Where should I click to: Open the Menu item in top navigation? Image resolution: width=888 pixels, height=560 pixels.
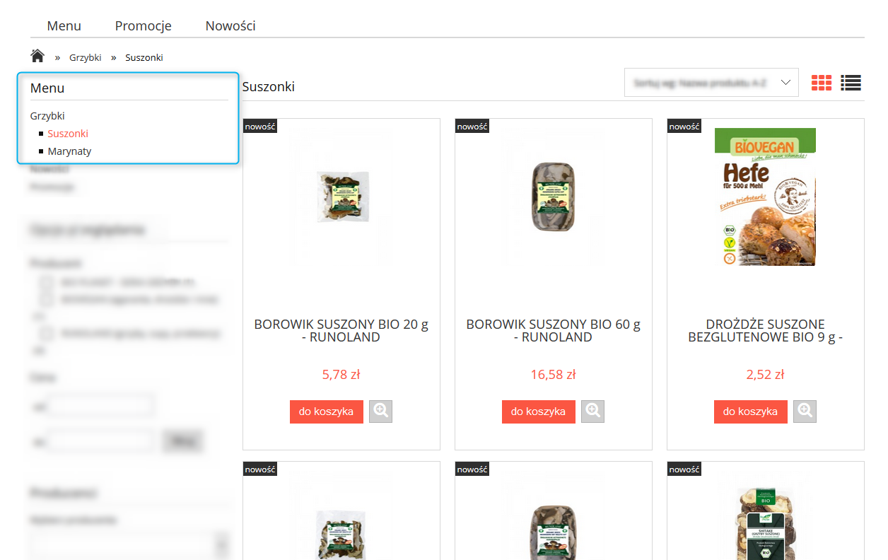click(64, 26)
